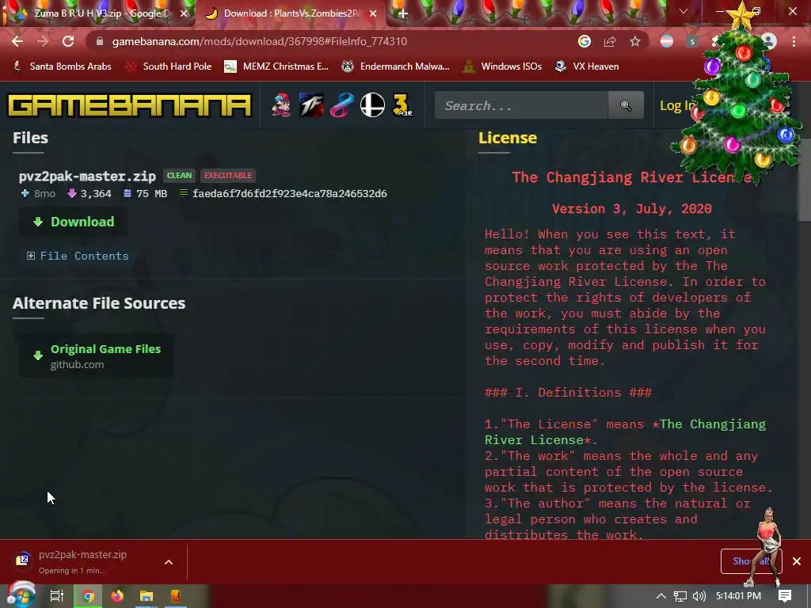Close the downloads bar
Image resolution: width=811 pixels, height=608 pixels.
pos(797,561)
